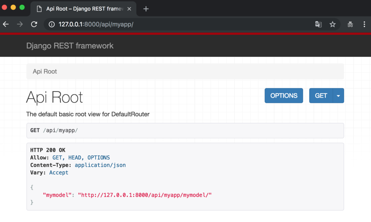Follow the mymodel endpoint URL link
Screen dimensions: 371x222
click(x=145, y=195)
